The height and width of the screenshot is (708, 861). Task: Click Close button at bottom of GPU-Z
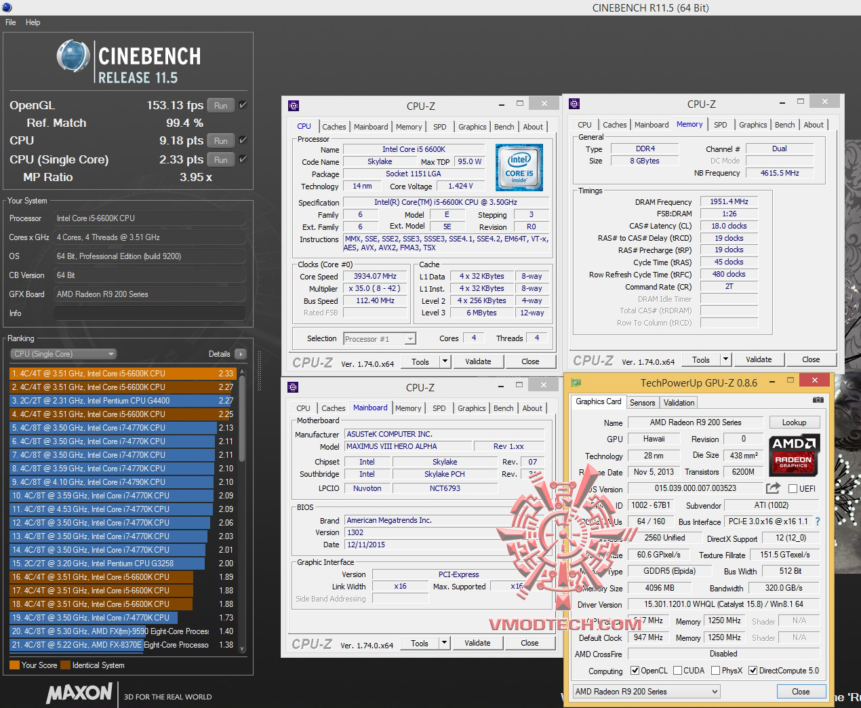point(801,692)
